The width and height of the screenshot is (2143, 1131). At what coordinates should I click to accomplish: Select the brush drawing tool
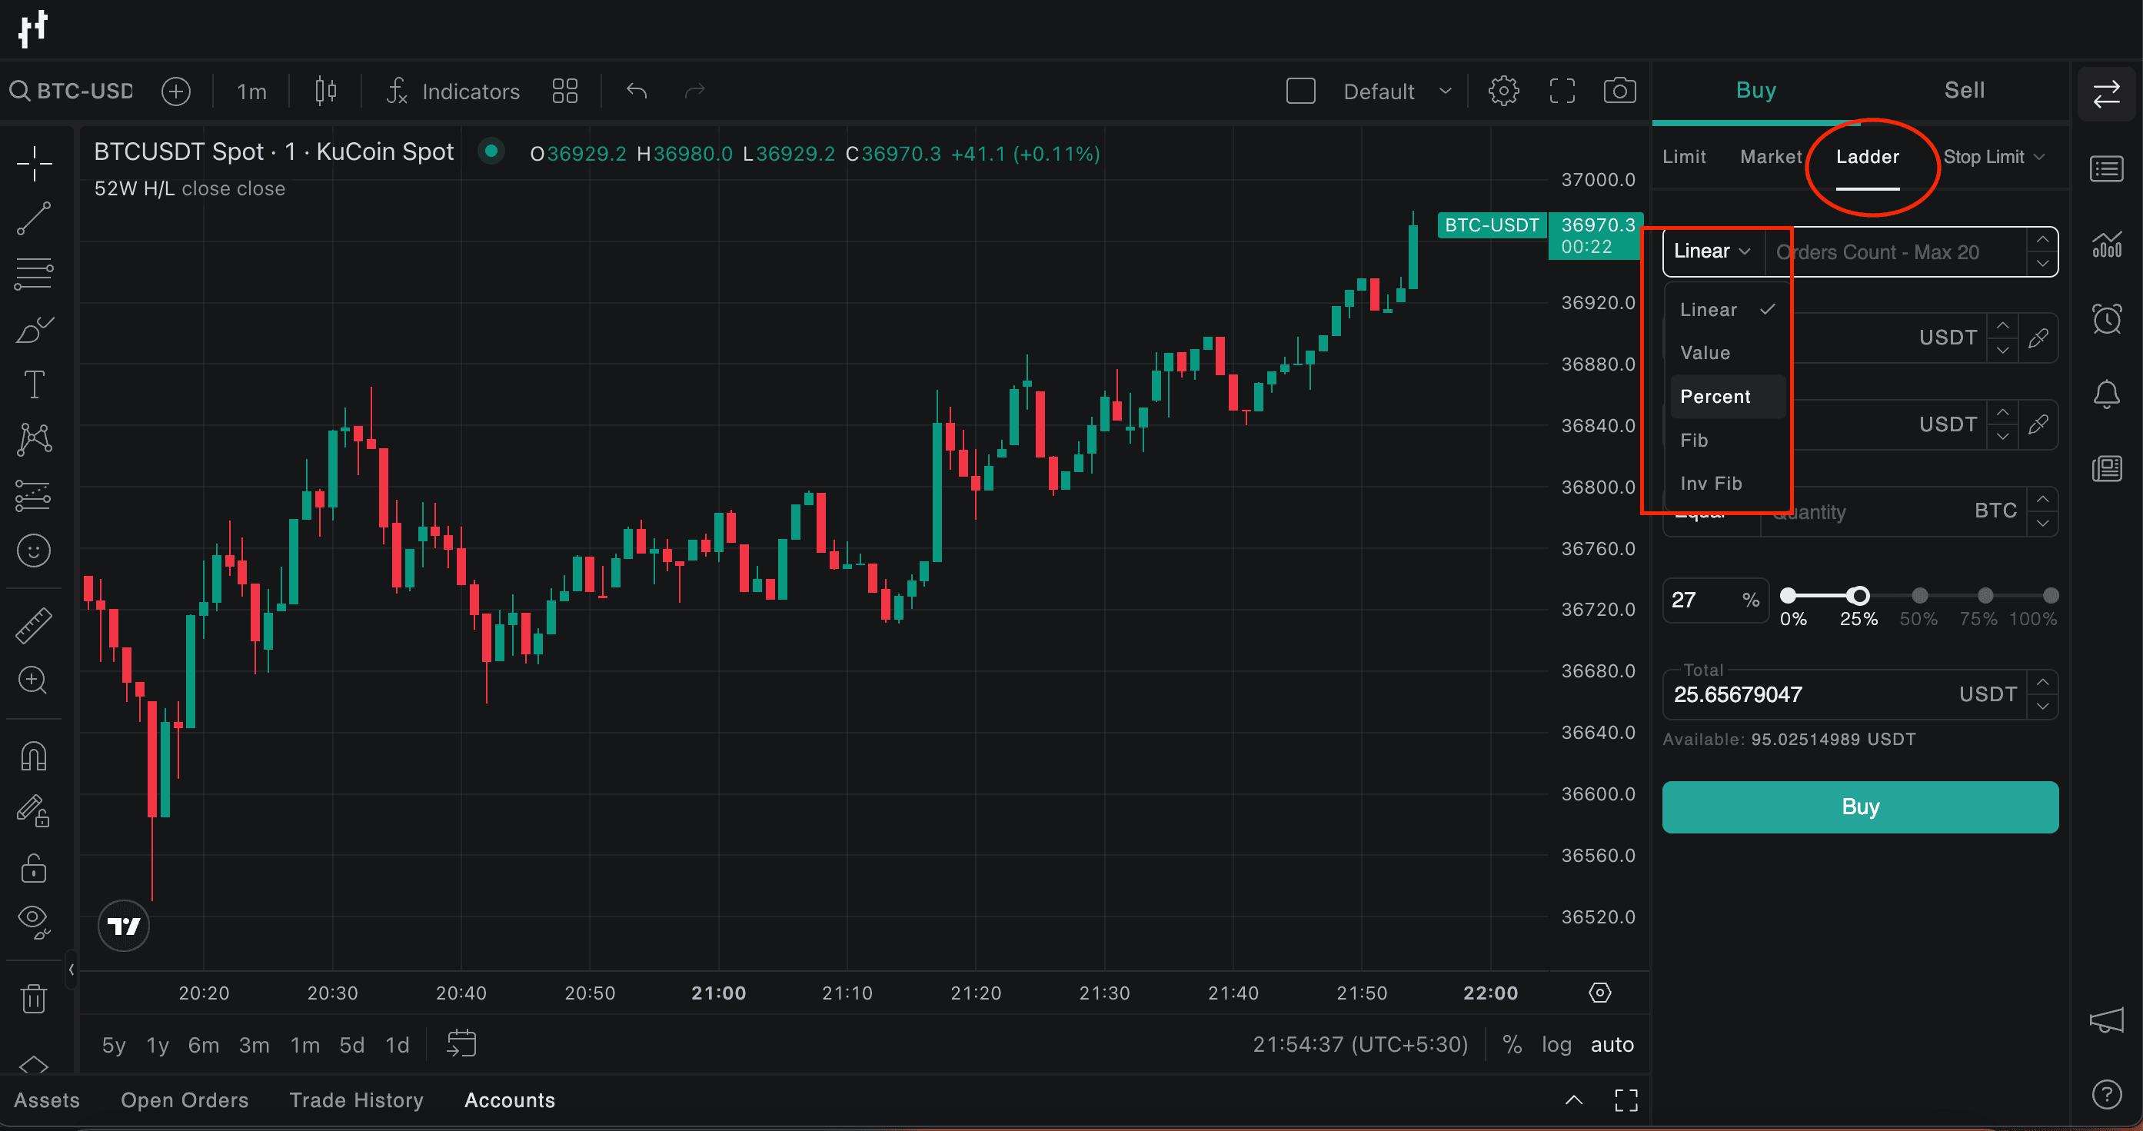pos(33,330)
